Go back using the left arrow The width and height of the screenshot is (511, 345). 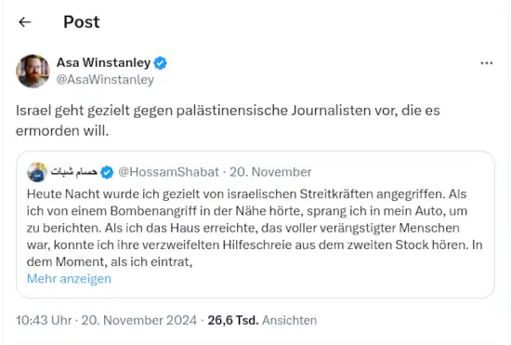click(x=25, y=22)
